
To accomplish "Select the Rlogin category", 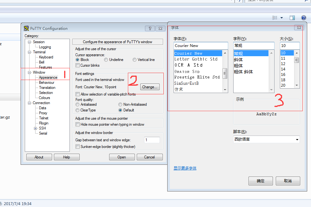I will [44, 123].
